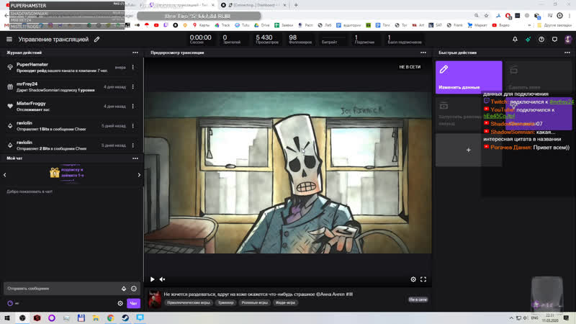Image resolution: width=576 pixels, height=324 pixels.
Task: Select the Инди-игра tag
Action: tap(285, 302)
